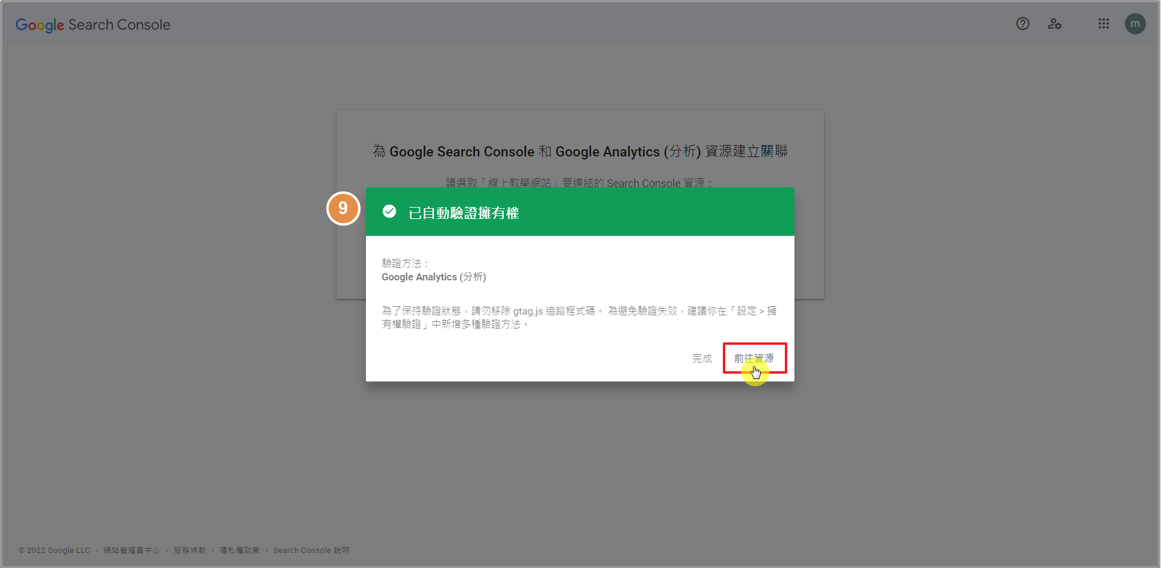Open the 隱私權政策 footer link
Image resolution: width=1161 pixels, height=568 pixels.
point(240,551)
